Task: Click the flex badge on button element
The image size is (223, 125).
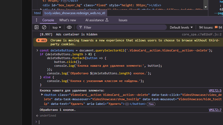Action: pos(151,104)
